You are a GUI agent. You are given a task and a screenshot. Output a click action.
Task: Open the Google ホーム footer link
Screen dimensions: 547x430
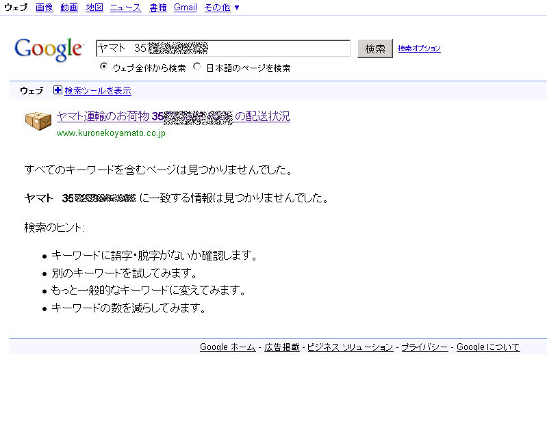228,347
